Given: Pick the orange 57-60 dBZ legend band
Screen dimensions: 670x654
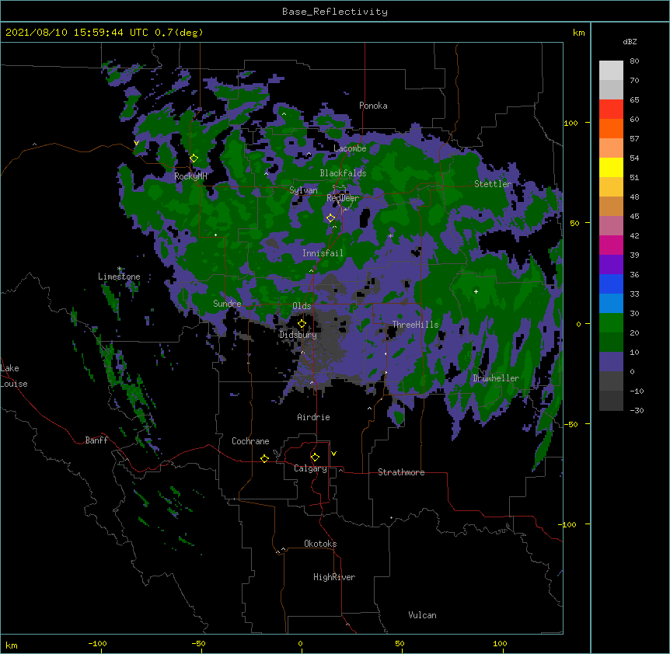Looking at the screenshot, I should click(611, 128).
